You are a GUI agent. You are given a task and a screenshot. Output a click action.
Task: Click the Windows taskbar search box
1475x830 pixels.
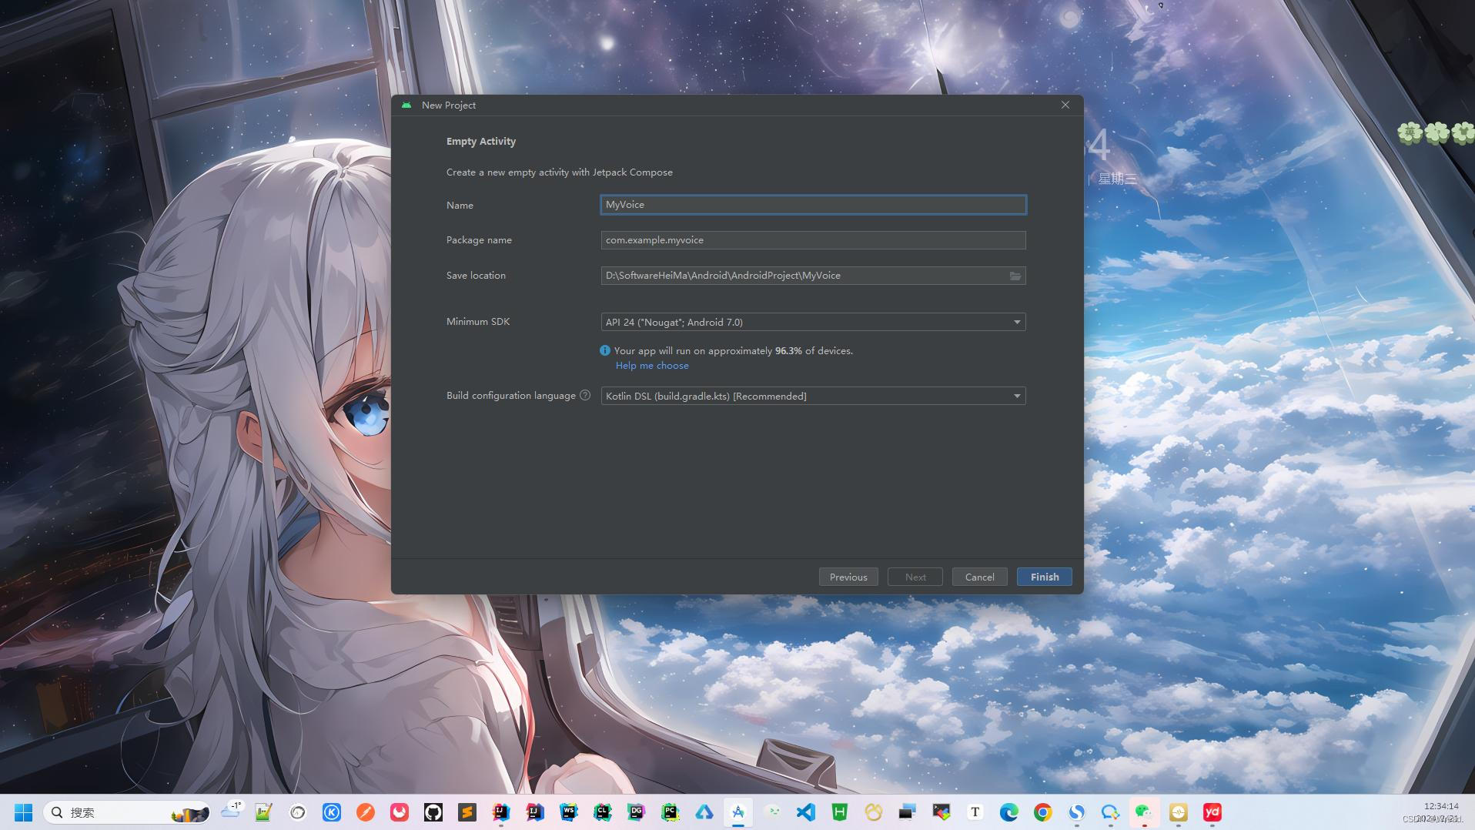(128, 812)
